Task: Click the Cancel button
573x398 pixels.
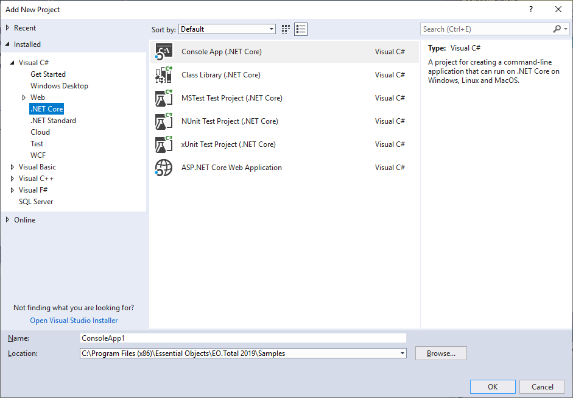Action: pyautogui.click(x=543, y=386)
